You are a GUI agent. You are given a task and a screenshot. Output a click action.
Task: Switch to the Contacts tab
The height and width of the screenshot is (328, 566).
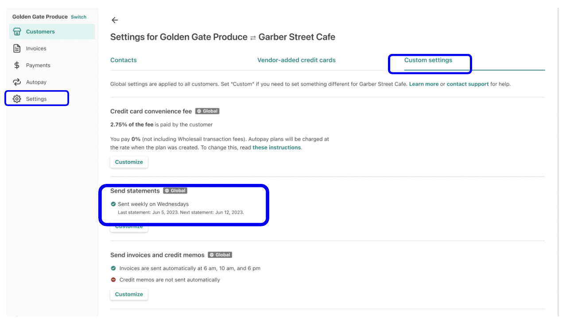124,60
